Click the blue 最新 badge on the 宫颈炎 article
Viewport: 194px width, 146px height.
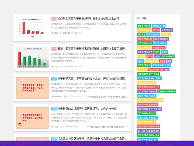[54, 139]
